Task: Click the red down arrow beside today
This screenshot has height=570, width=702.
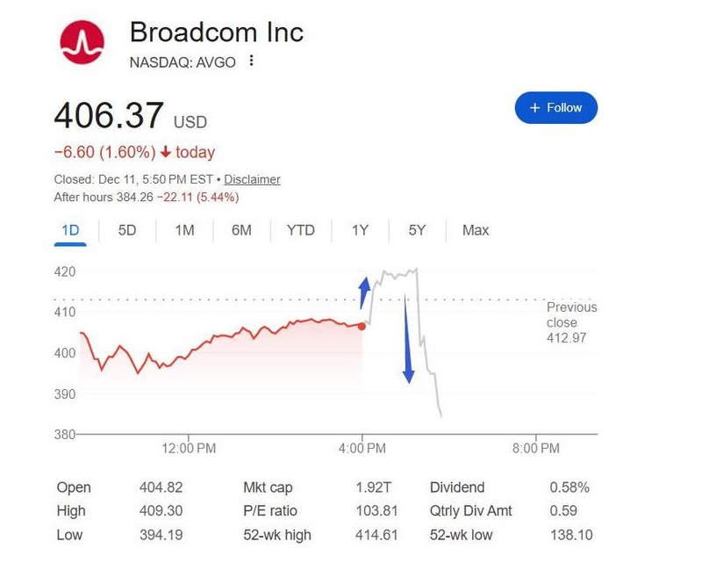Action: click(166, 152)
